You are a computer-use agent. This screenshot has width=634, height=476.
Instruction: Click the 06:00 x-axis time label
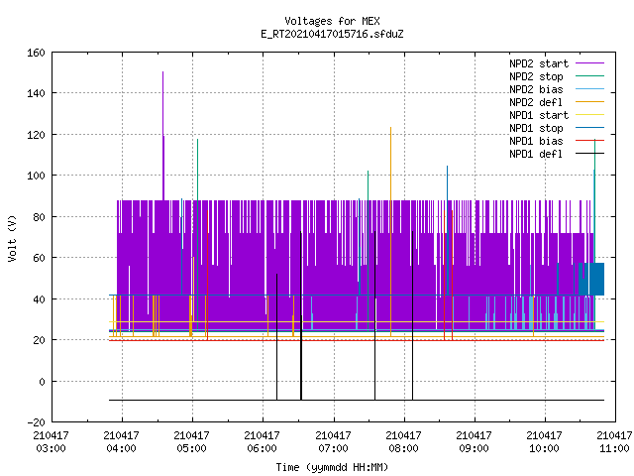262,448
